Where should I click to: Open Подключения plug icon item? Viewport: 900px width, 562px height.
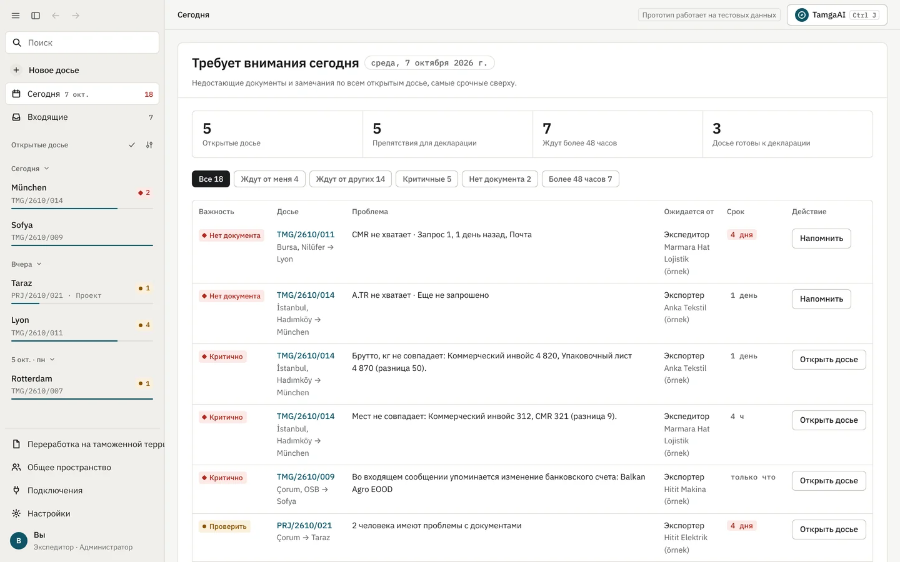[82, 490]
